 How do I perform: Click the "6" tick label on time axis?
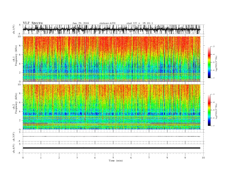tap(131, 158)
